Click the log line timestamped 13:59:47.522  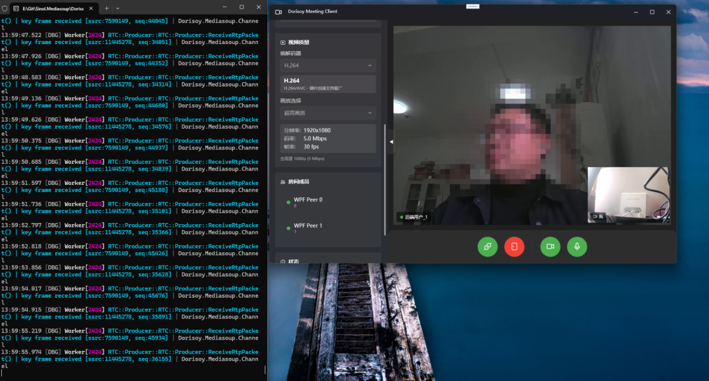point(130,42)
